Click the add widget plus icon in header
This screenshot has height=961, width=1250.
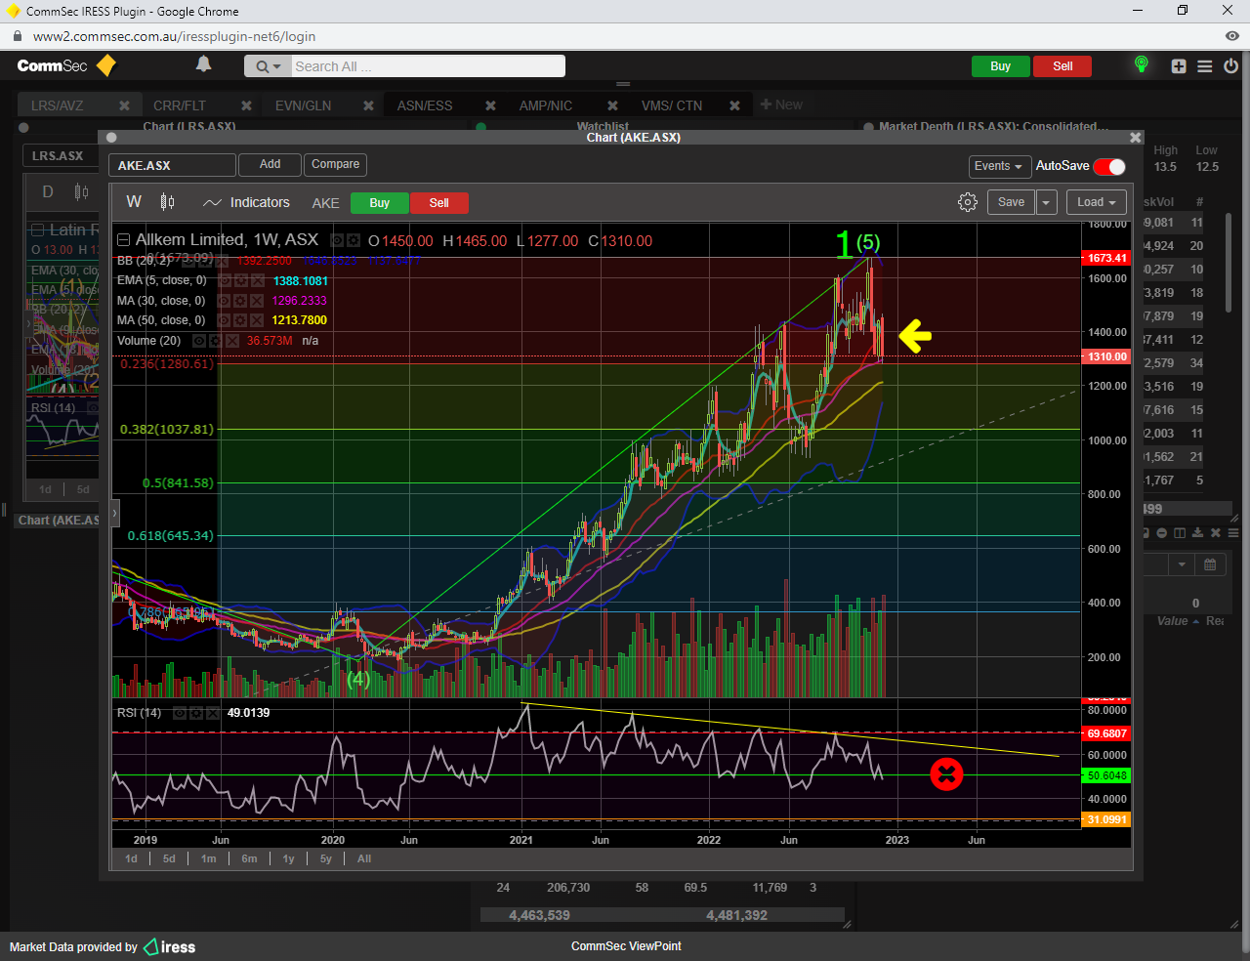click(x=1179, y=66)
